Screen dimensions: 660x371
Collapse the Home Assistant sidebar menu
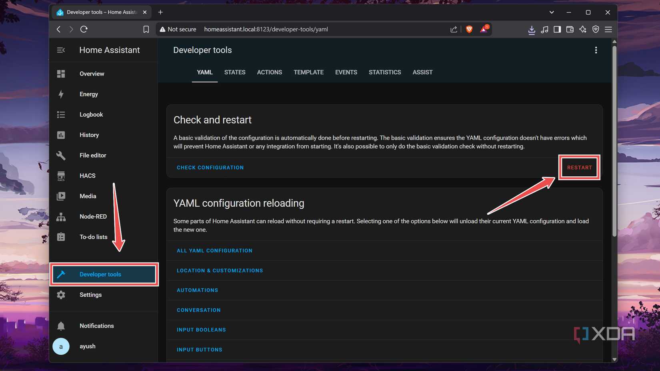pos(61,50)
